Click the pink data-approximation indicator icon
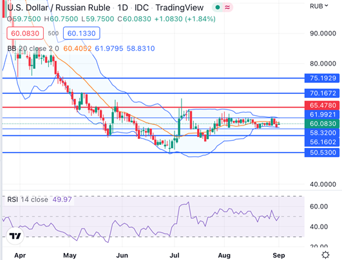Screen dimensions: 342x260 227,8
